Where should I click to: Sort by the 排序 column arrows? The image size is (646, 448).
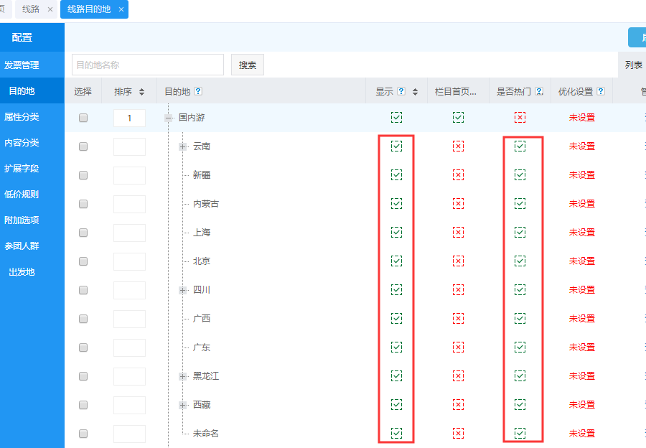click(141, 92)
